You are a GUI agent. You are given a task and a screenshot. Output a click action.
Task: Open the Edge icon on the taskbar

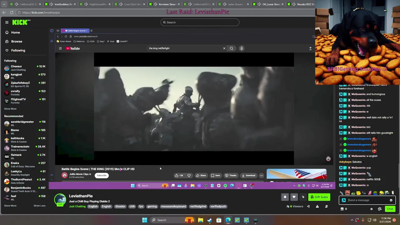[x=228, y=220]
